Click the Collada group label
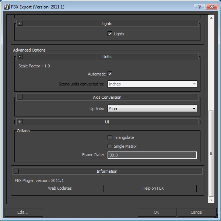The image size is (221, 221). pyautogui.click(x=23, y=131)
